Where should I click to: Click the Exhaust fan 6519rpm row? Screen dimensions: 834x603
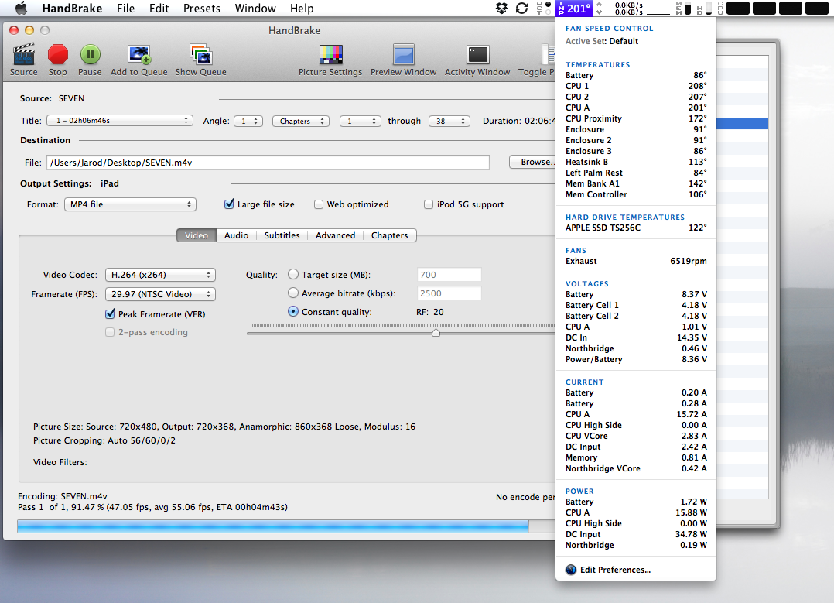(636, 262)
